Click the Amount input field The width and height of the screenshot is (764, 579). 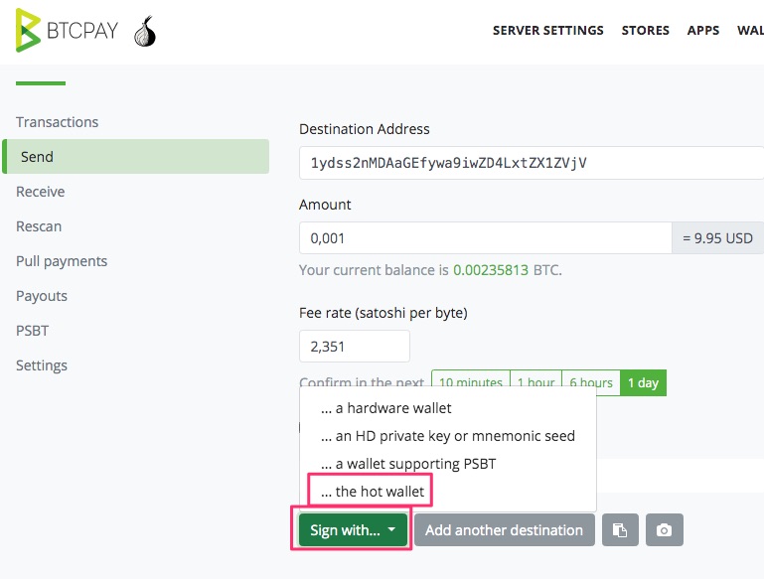point(485,238)
